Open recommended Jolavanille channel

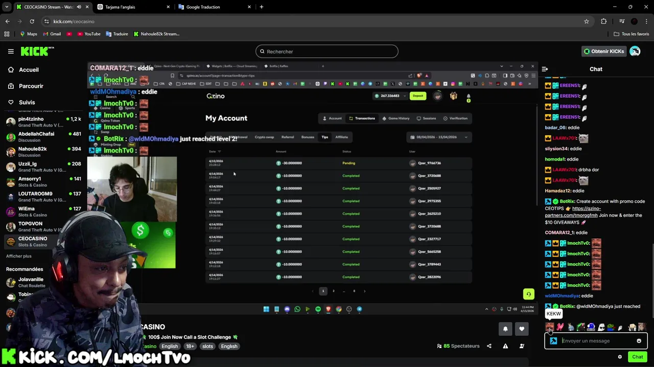(x=31, y=282)
